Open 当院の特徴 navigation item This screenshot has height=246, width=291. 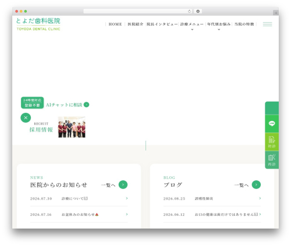244,24
